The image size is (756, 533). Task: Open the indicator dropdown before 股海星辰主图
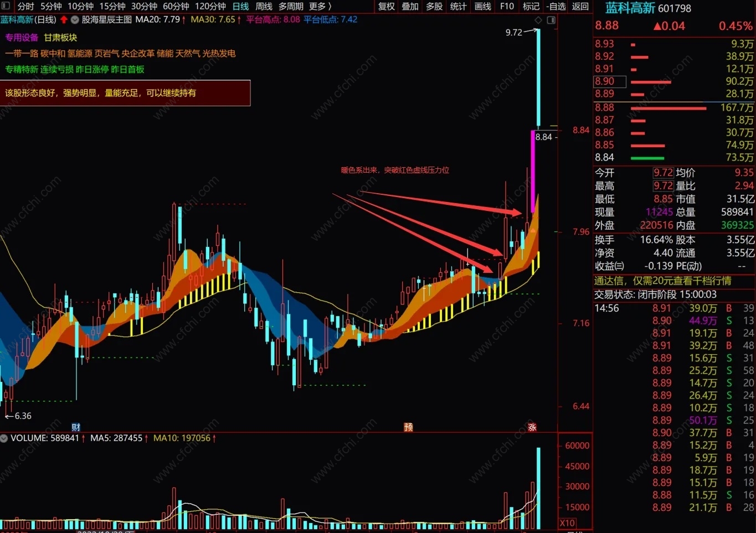pyautogui.click(x=75, y=20)
